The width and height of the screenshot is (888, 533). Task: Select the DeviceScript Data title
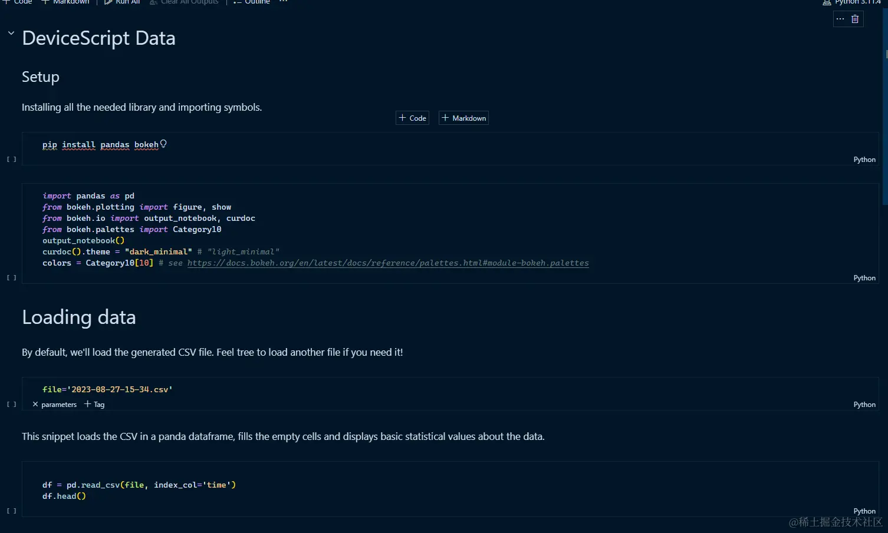click(98, 38)
